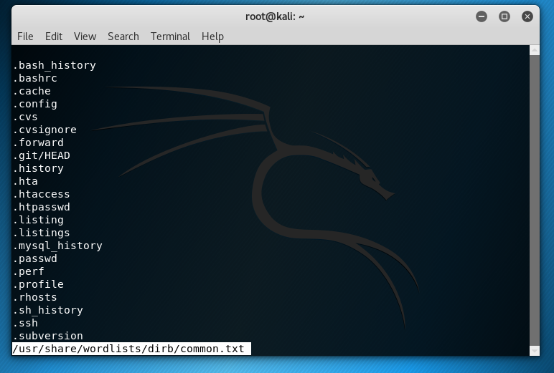Click the .bashrc line
554x373 pixels.
tap(35, 78)
